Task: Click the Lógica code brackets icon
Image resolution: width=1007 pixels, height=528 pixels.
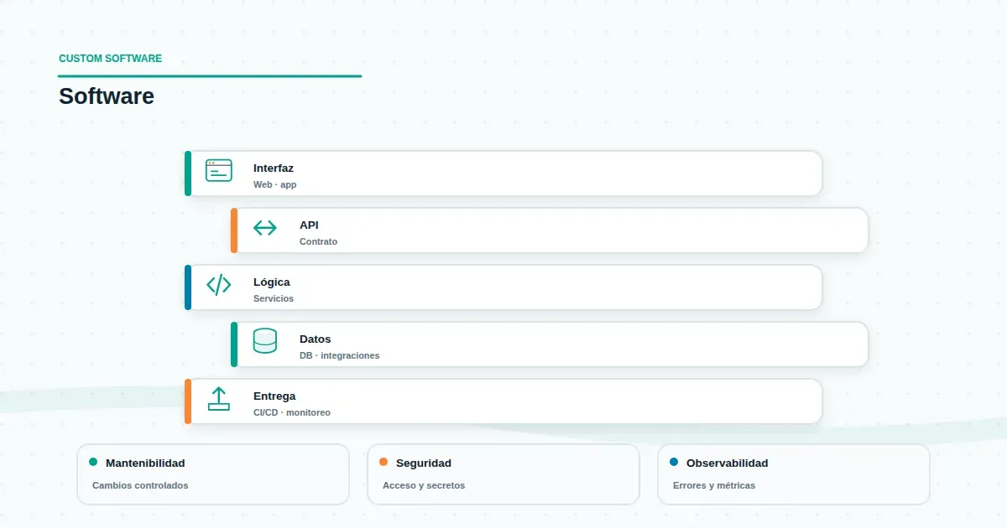Action: click(219, 285)
